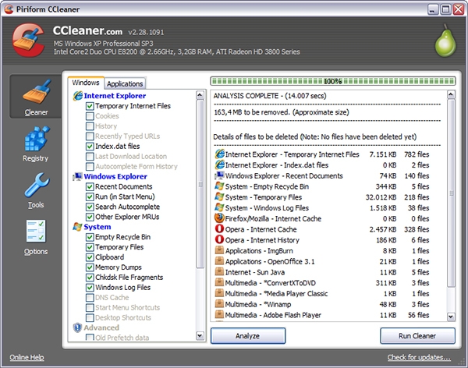Viewport: 468px width, 368px height.
Task: Click the Piriform pear icon
Action: point(445,41)
